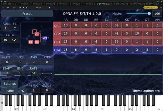The image size is (163, 111).
Task: Click the RATE value field showing 64
Action: (33, 73)
